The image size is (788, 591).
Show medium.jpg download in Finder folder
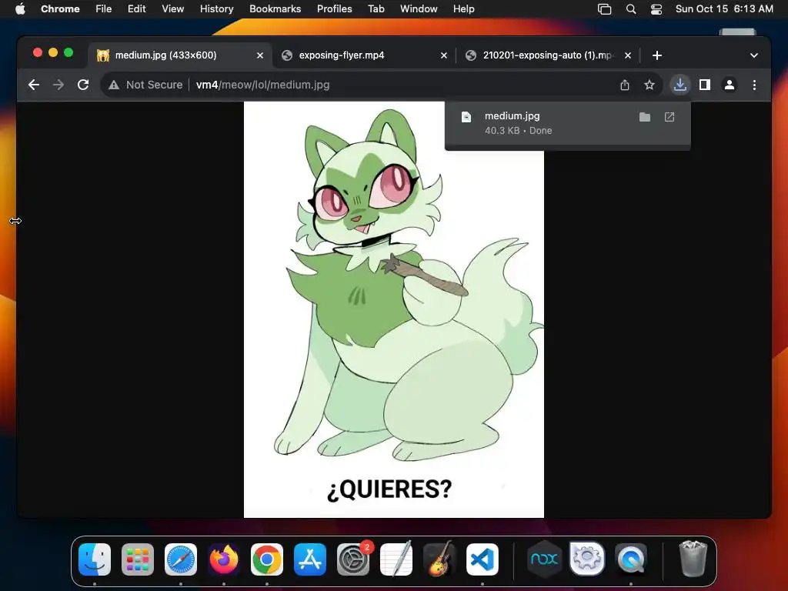point(645,117)
